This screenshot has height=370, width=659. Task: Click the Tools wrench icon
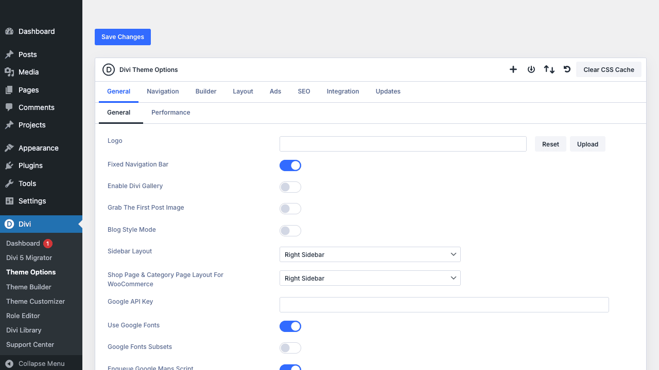9,183
